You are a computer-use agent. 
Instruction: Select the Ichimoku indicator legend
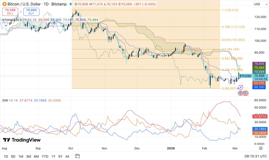coord(9,20)
